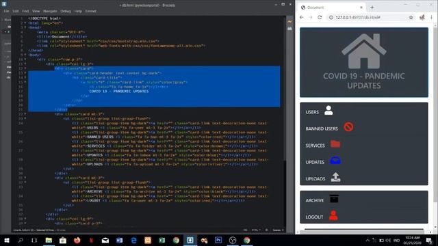The width and height of the screenshot is (438, 246).
Task: Click the upload icon beside UPLOADS
Action: 335,177
